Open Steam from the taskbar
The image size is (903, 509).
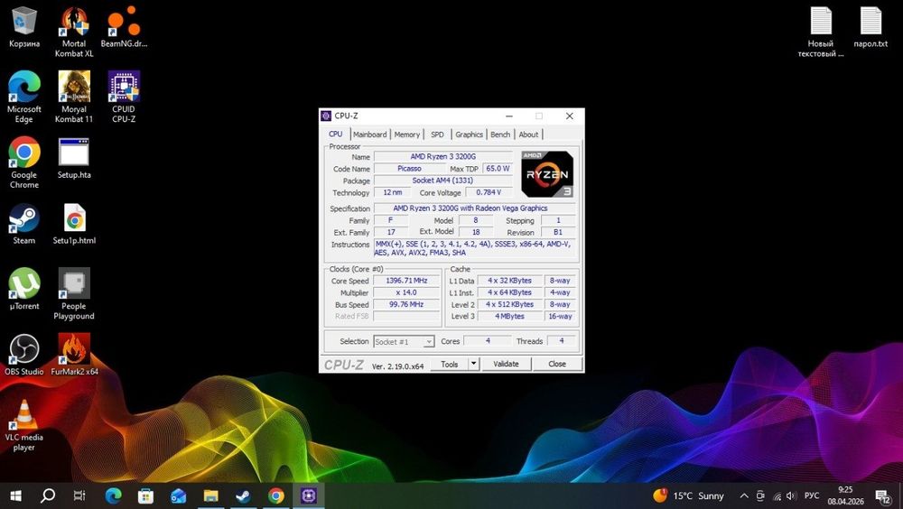244,495
